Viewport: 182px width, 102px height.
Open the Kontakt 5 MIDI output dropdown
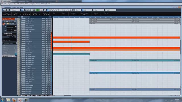[x=9, y=35]
